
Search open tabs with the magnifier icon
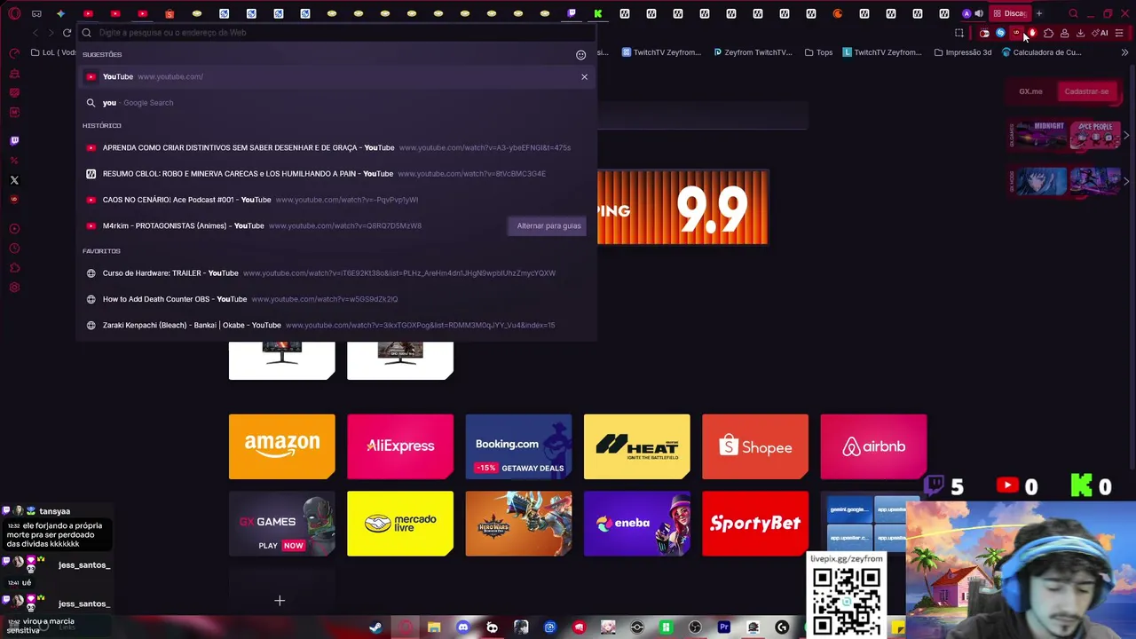[x=1073, y=13]
